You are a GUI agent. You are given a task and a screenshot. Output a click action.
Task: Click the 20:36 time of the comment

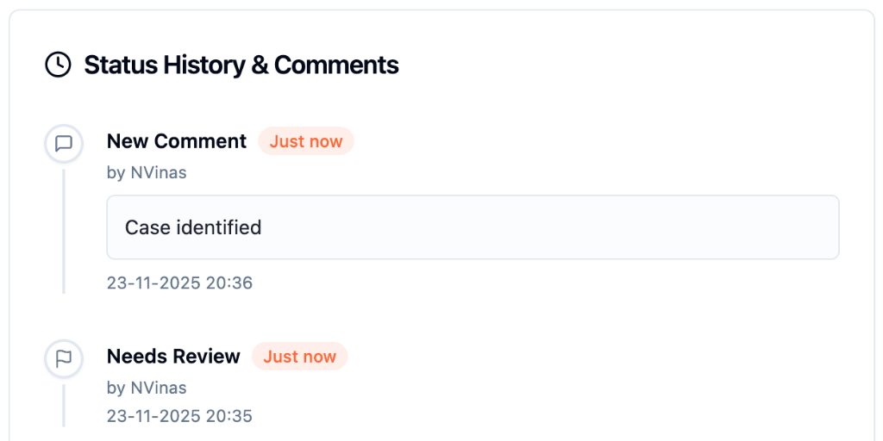coord(229,283)
